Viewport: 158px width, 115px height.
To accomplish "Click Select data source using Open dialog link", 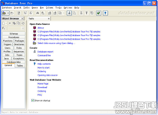I will coord(56,43).
